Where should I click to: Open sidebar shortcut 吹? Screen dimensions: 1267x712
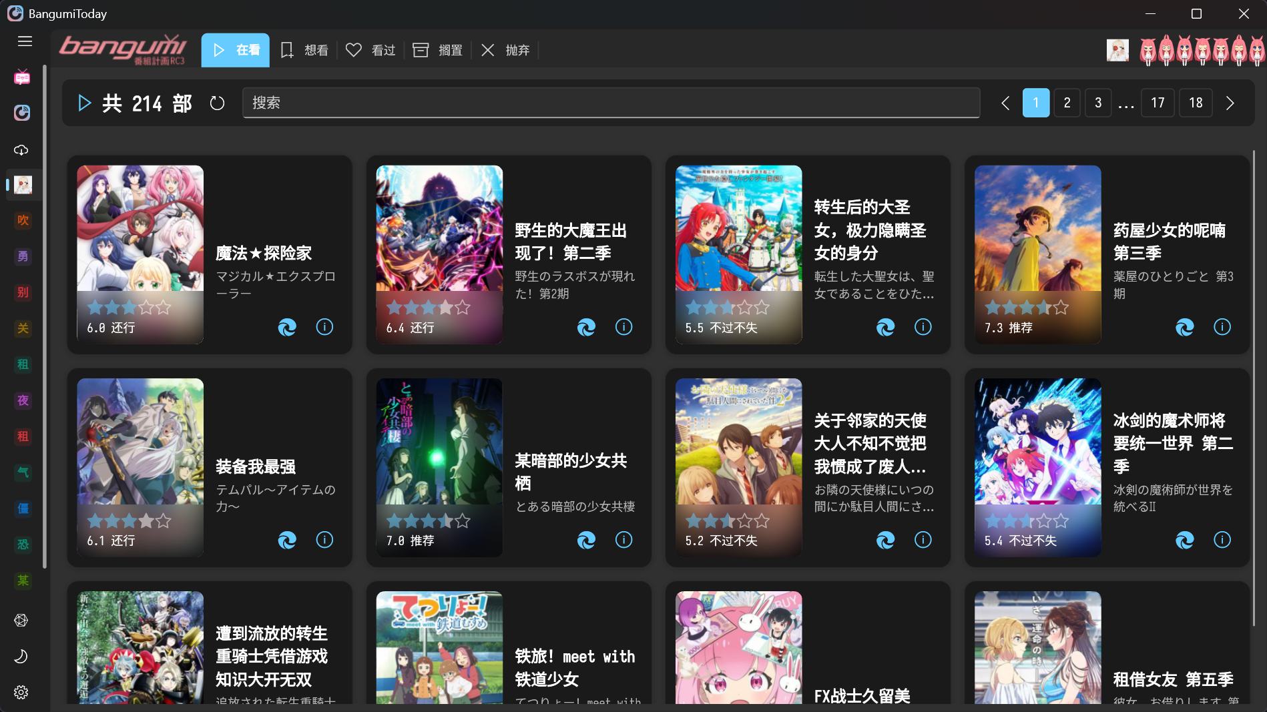click(23, 220)
